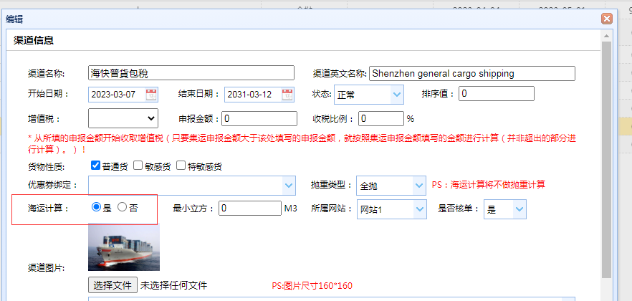Viewport: 632px width, 301px height.
Task: Open the 状态 dropdown showing 正常
Action: coord(369,95)
